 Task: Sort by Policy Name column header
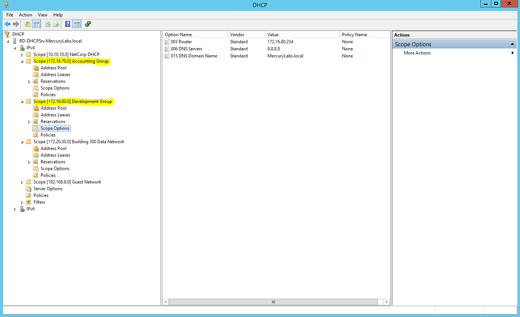[x=364, y=35]
